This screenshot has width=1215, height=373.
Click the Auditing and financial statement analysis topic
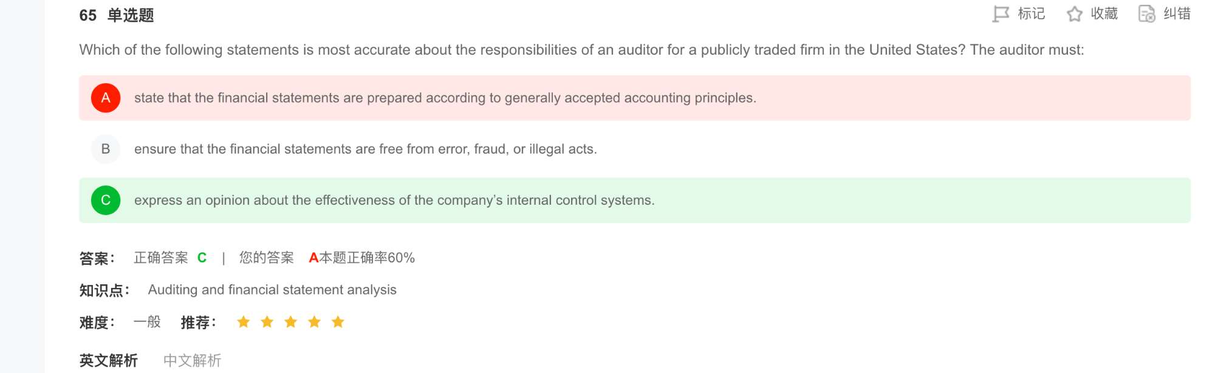point(272,290)
